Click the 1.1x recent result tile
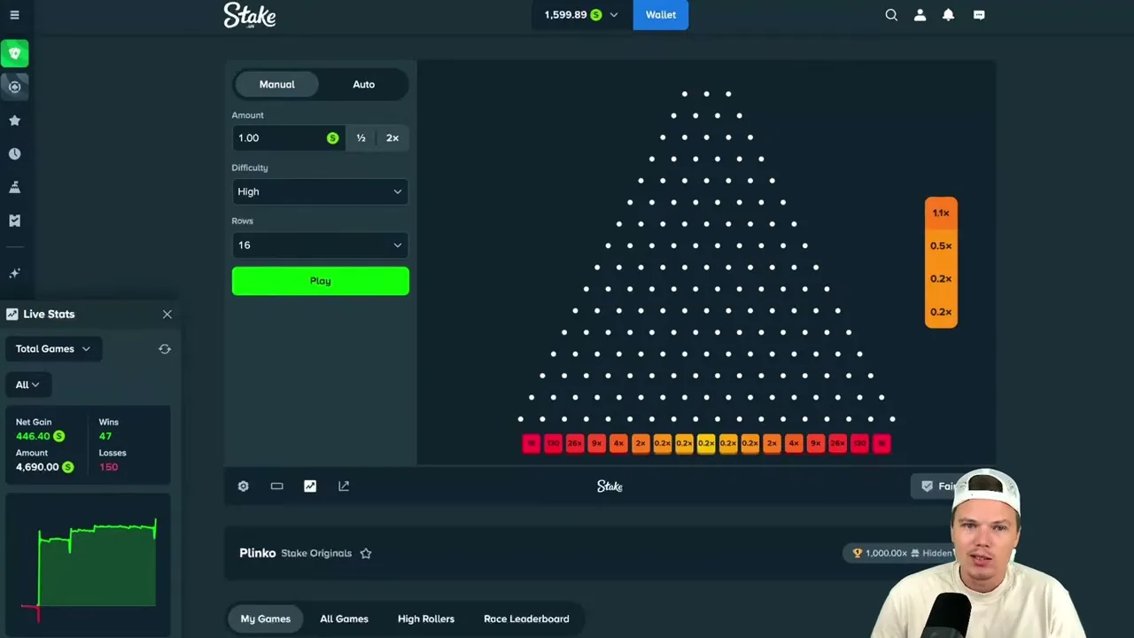Screen dimensions: 1134x638 (941, 214)
